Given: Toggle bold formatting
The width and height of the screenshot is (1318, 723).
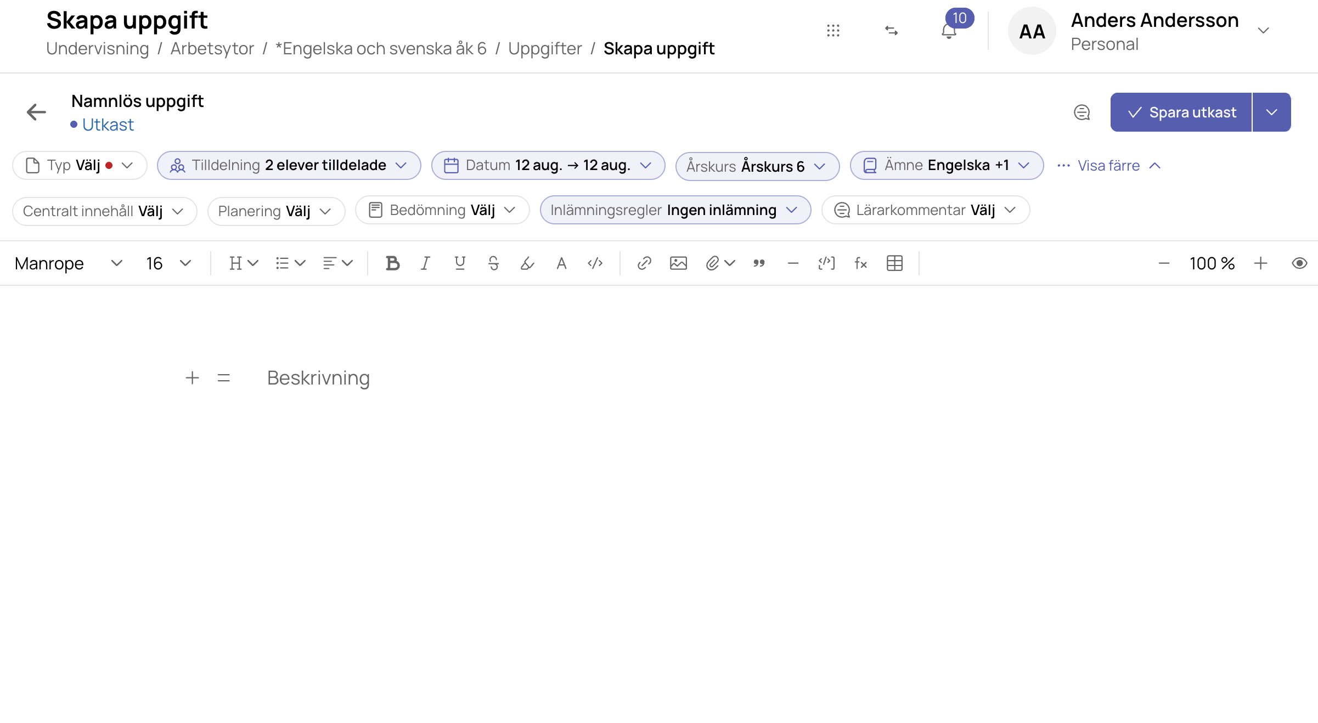Looking at the screenshot, I should click(392, 264).
